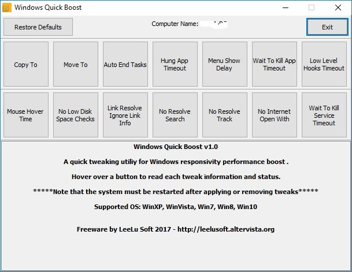Click Mouse Hover Time button
Viewport: 352px width, 272px height.
(x=26, y=115)
